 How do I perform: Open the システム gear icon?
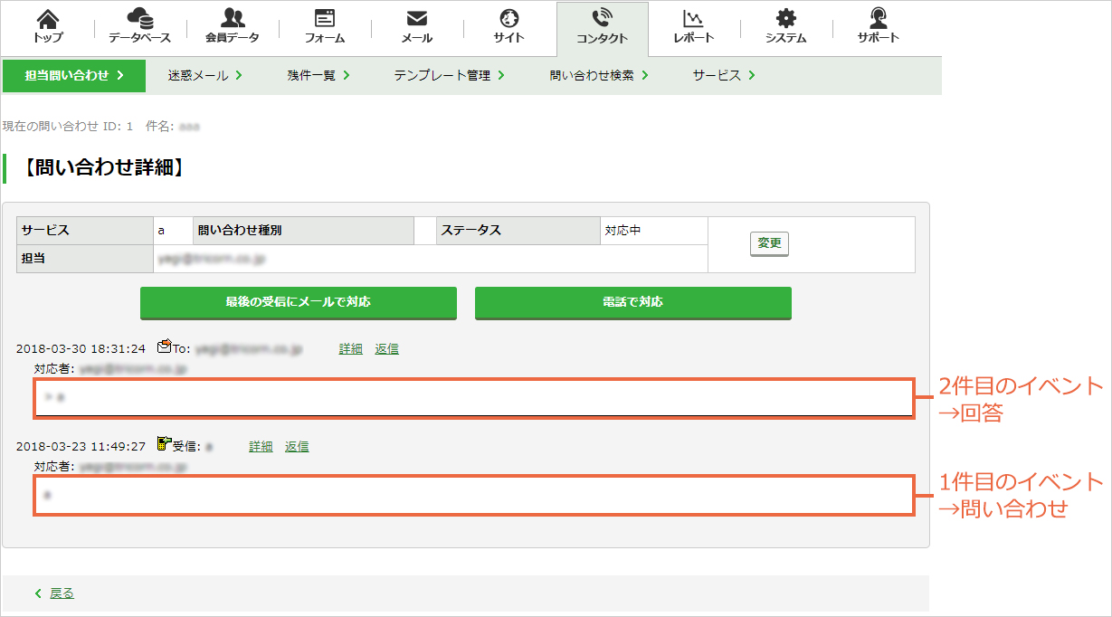point(785,18)
